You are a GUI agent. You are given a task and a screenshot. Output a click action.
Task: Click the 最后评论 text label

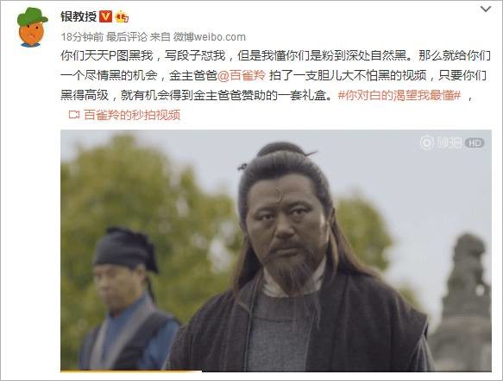click(x=127, y=37)
